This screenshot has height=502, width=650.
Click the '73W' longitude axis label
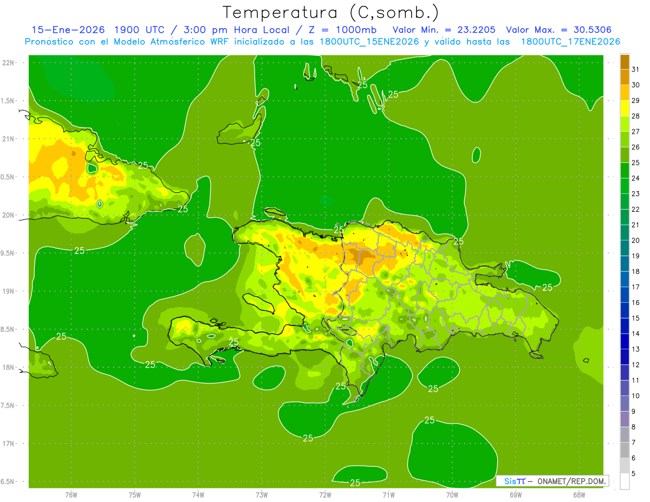coord(262,494)
